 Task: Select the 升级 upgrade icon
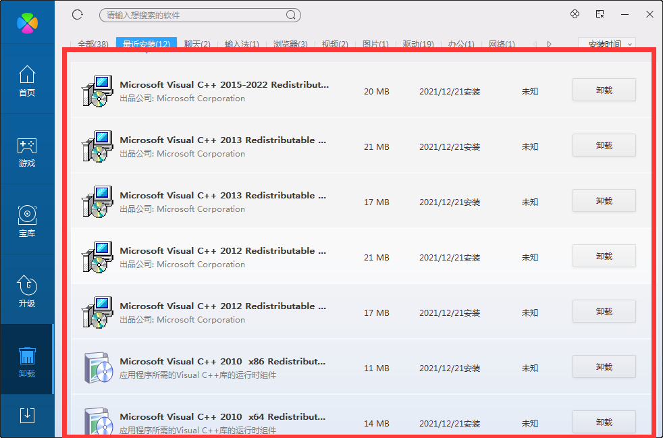click(x=27, y=292)
